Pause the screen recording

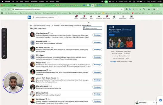click(x=4, y=37)
